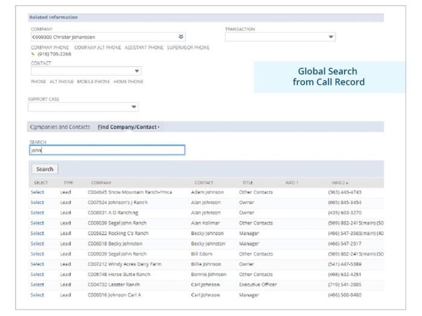Select the Rocking C's Ranch row
Image resolution: width=422 pixels, height=316 pixels.
pyautogui.click(x=37, y=234)
